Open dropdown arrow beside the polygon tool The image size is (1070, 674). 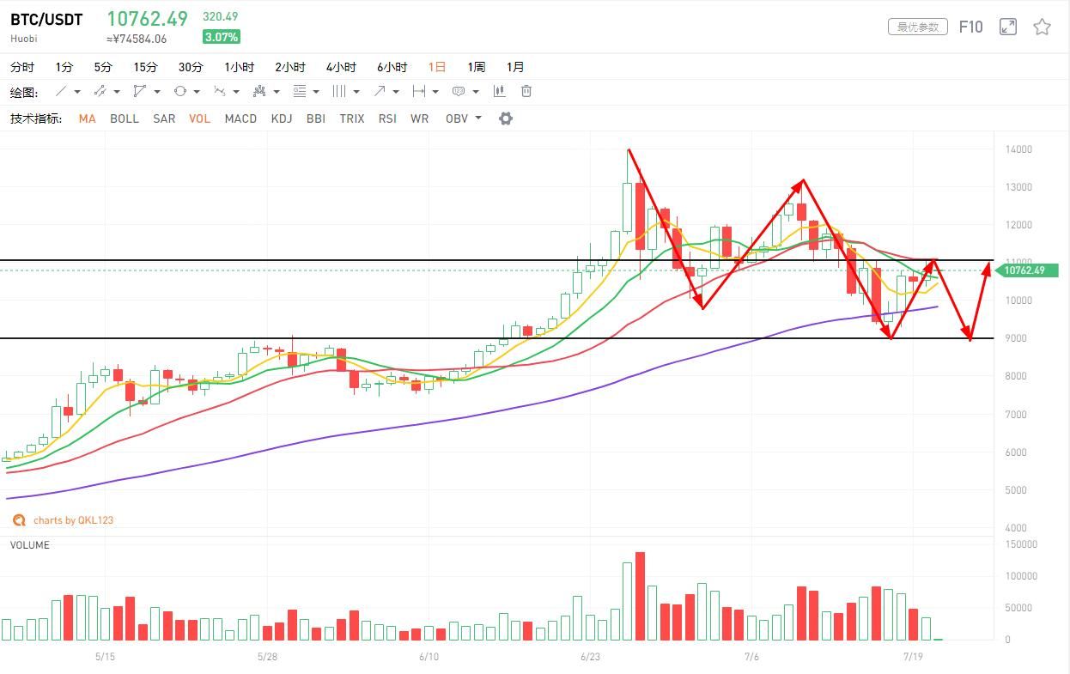pos(156,92)
